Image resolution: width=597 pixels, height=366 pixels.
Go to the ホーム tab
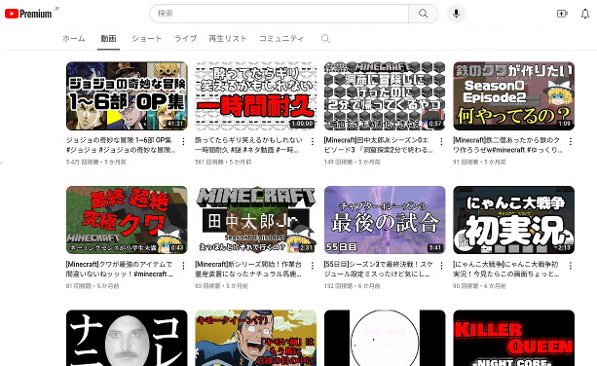coord(74,38)
